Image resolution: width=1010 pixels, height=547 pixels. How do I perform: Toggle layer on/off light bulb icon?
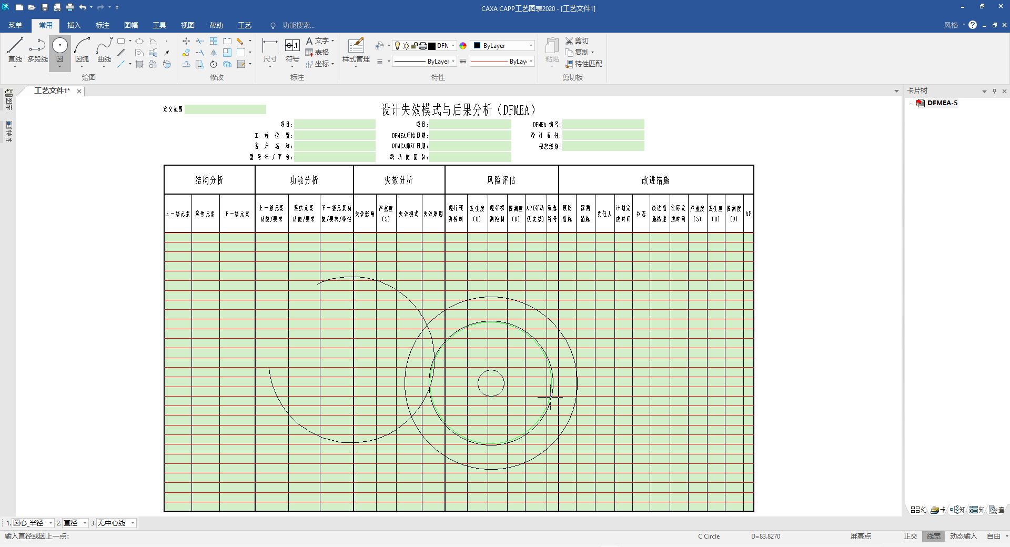point(398,46)
